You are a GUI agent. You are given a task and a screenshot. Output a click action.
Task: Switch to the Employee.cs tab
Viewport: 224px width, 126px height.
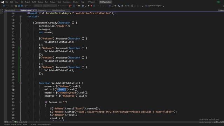point(42,10)
